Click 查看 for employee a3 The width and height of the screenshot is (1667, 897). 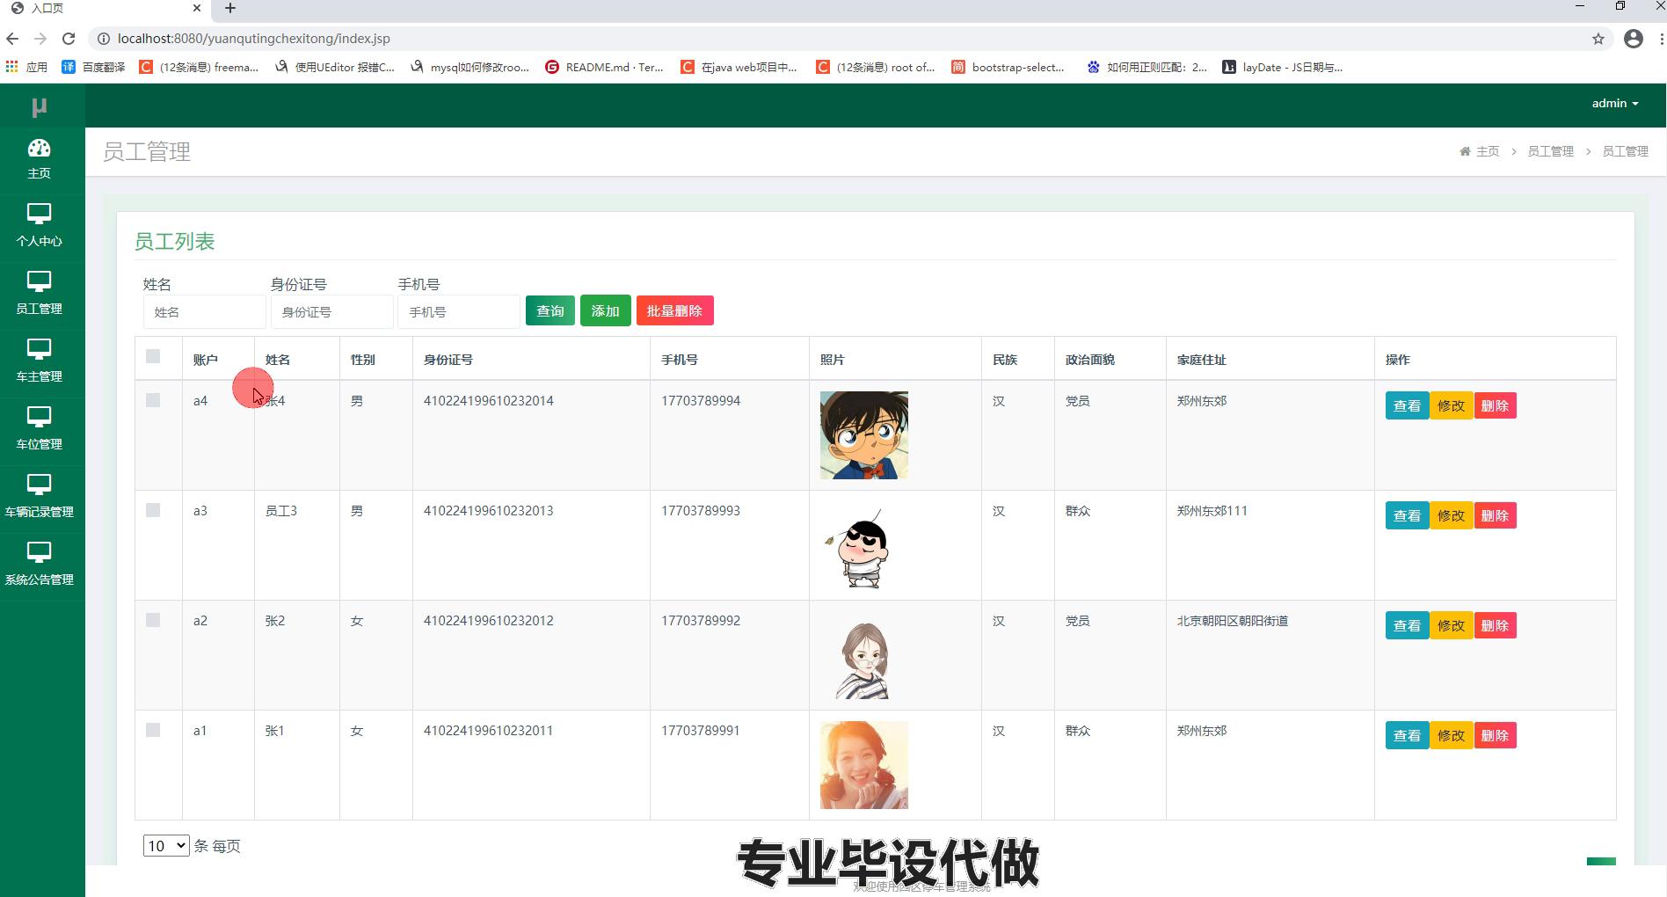(x=1407, y=515)
